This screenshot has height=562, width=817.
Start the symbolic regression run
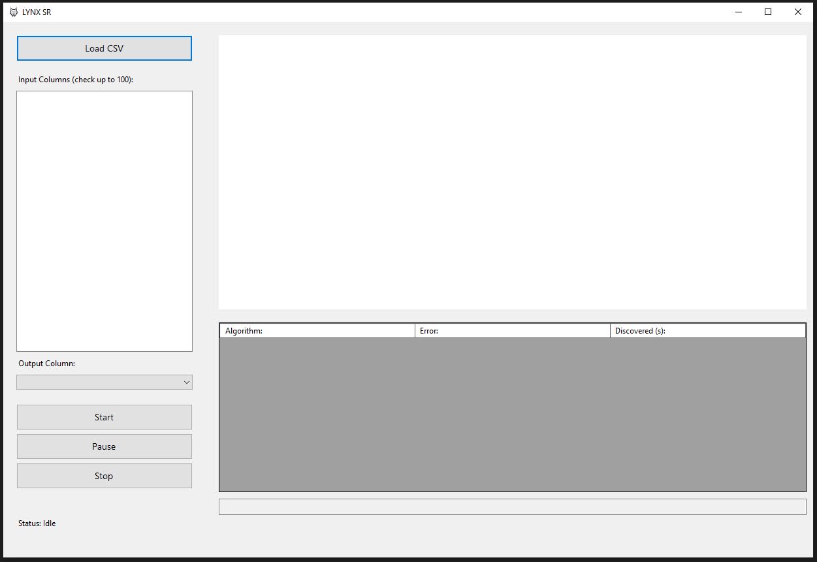pyautogui.click(x=104, y=417)
